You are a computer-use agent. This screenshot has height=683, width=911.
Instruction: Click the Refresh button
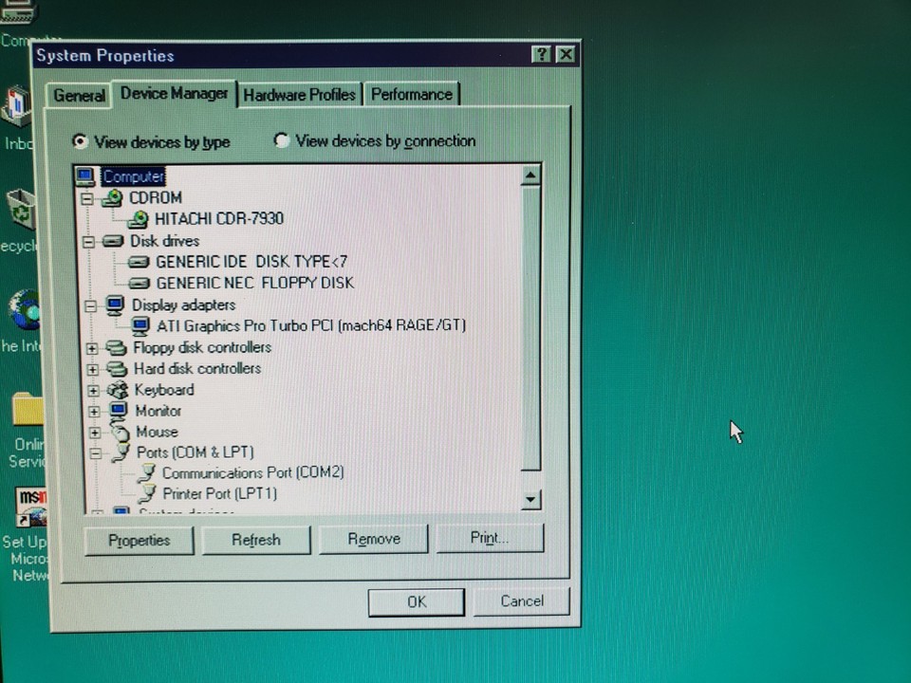[255, 540]
